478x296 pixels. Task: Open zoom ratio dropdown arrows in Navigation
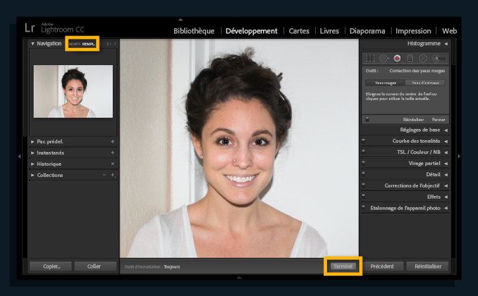115,44
